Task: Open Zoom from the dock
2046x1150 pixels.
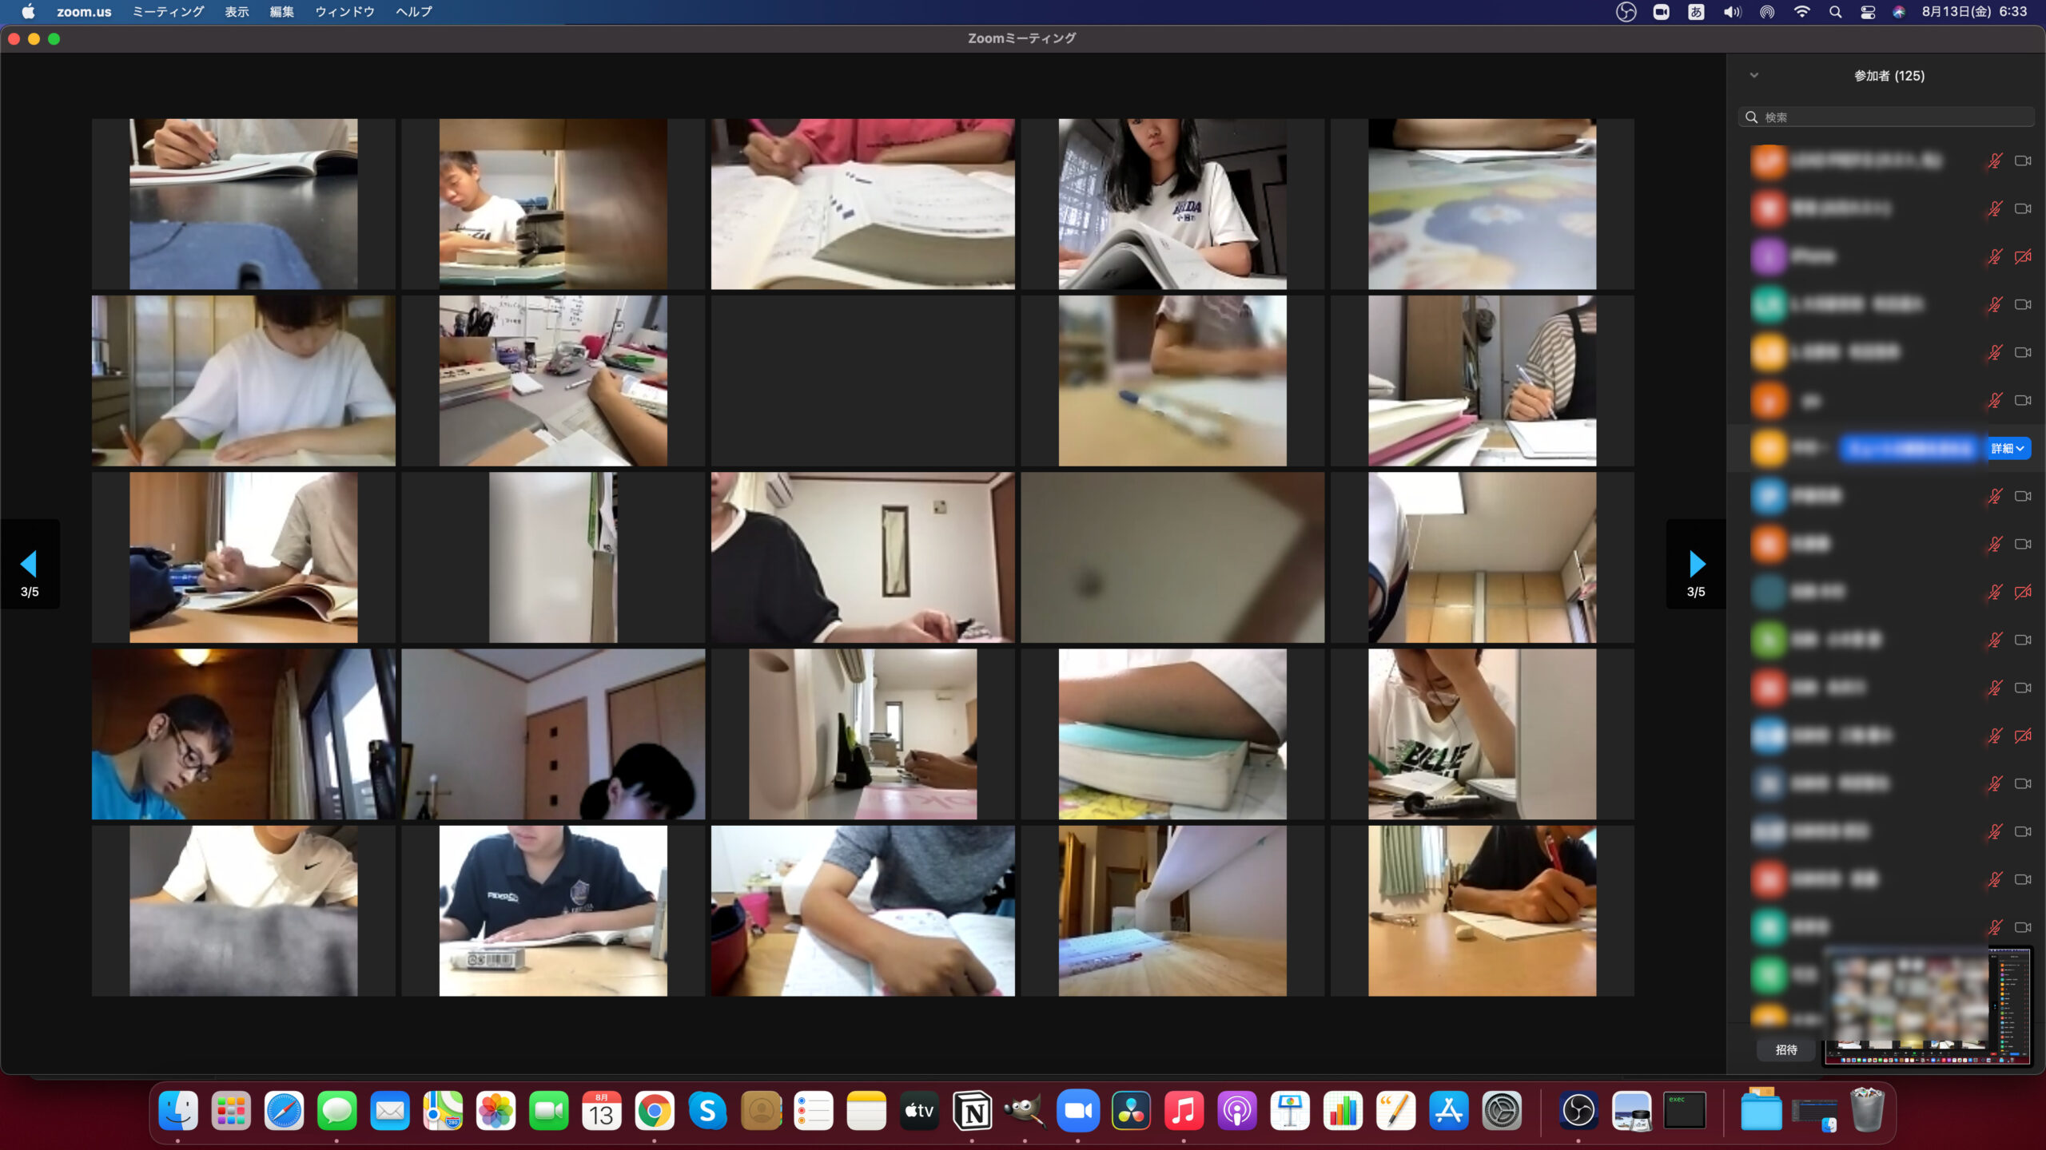Action: 1077,1111
